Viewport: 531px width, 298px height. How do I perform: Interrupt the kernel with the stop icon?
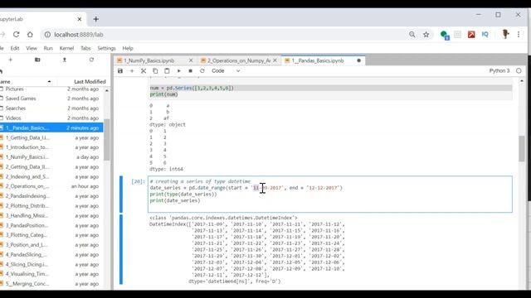point(190,71)
